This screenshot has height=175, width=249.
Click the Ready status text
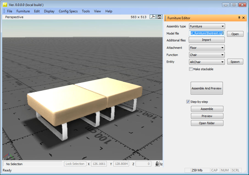coord(7,170)
